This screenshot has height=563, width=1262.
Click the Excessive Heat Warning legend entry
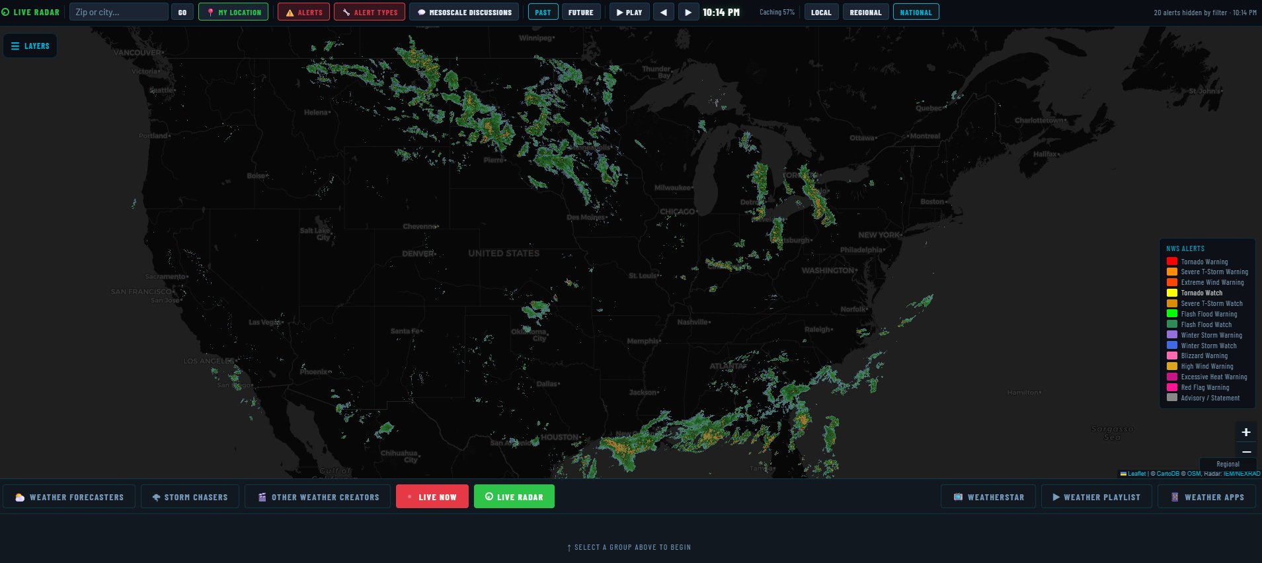(1207, 377)
